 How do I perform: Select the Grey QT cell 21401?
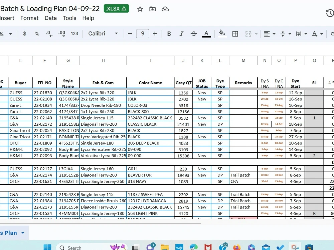click(x=183, y=124)
